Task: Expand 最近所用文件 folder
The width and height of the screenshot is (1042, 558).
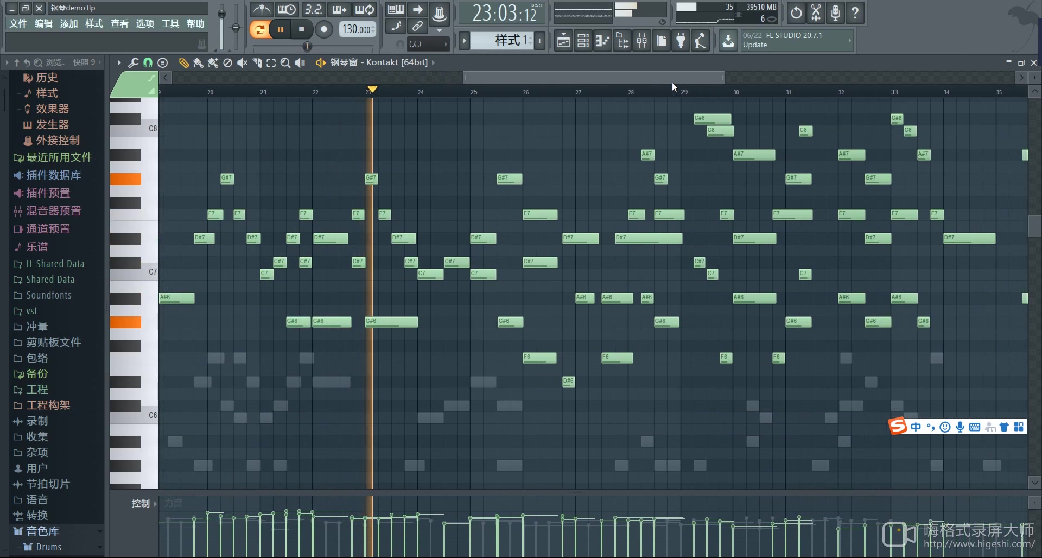Action: pos(53,157)
